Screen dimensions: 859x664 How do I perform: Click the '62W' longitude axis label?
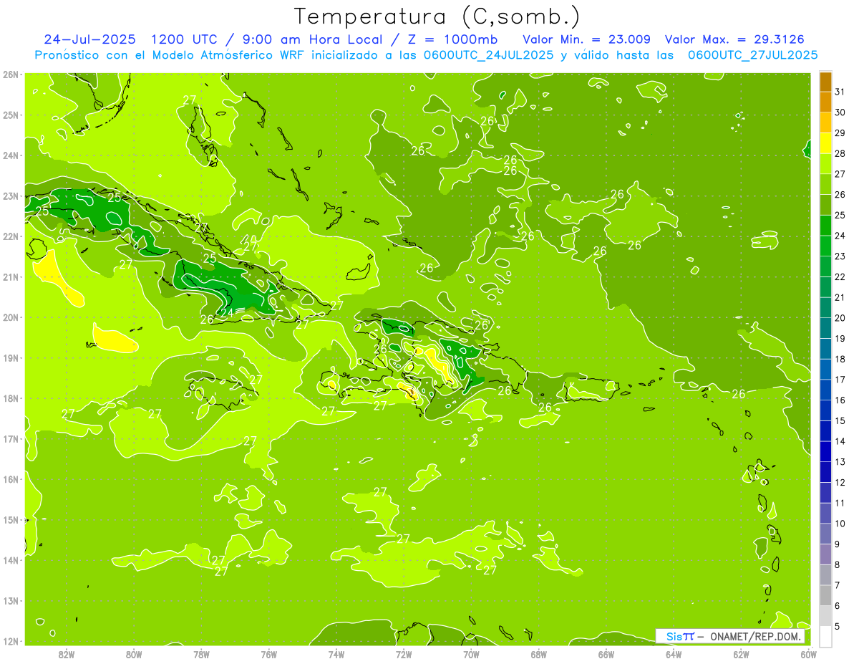tap(741, 654)
